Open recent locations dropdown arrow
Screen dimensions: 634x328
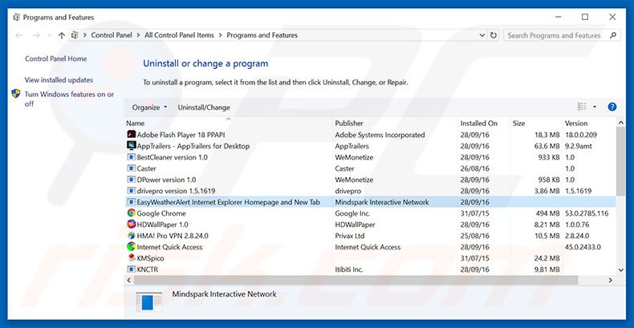[49, 35]
